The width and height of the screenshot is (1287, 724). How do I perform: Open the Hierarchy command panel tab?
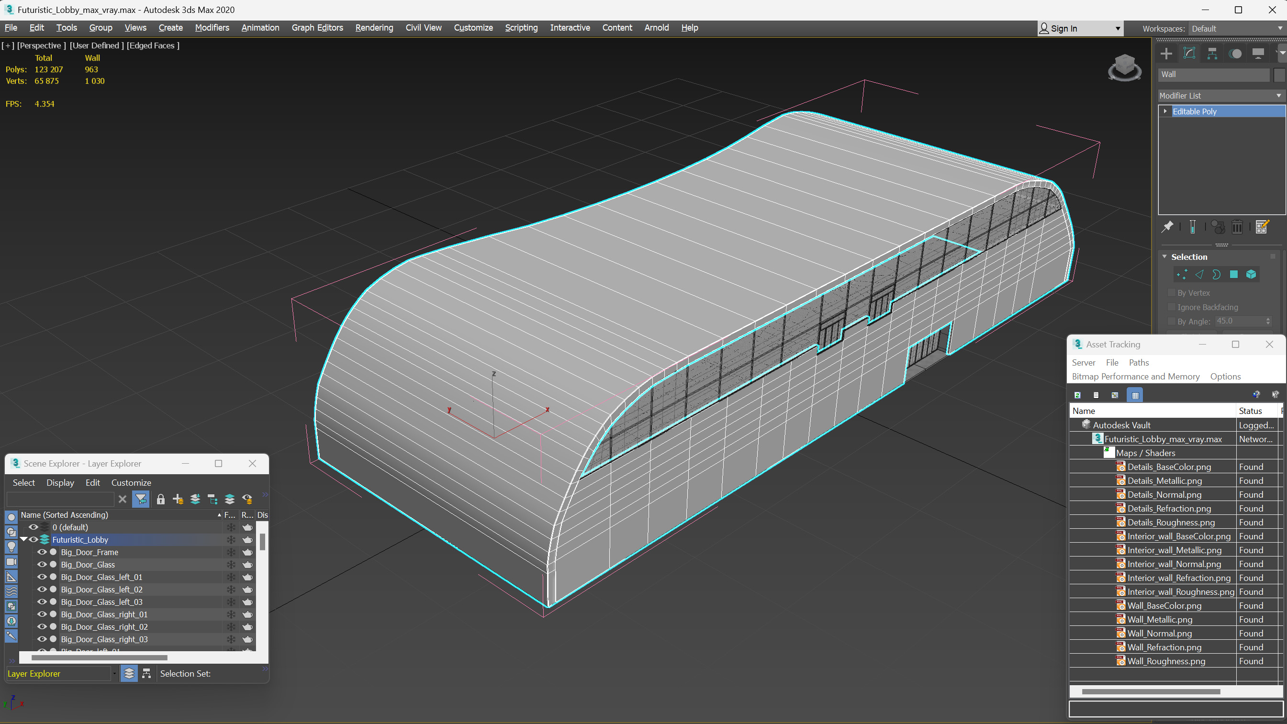[x=1212, y=54]
